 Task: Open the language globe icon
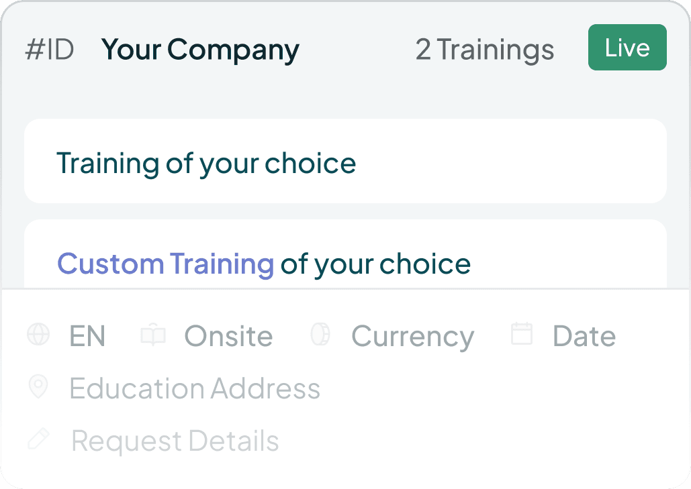[38, 335]
